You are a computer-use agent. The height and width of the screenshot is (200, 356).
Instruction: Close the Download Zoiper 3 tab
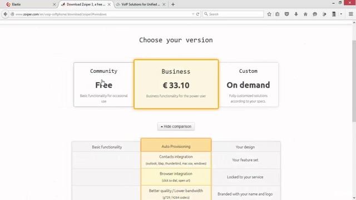pyautogui.click(x=109, y=4)
